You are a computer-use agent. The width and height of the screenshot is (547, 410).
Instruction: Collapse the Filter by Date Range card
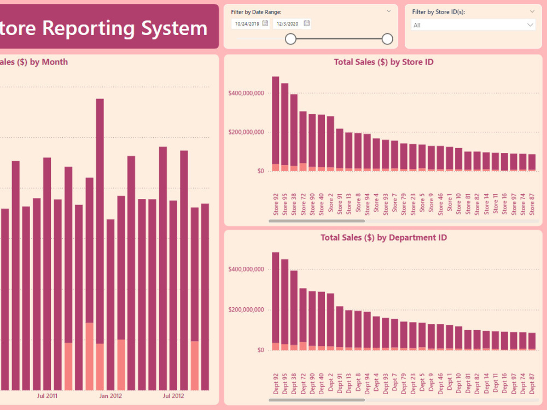click(x=388, y=11)
